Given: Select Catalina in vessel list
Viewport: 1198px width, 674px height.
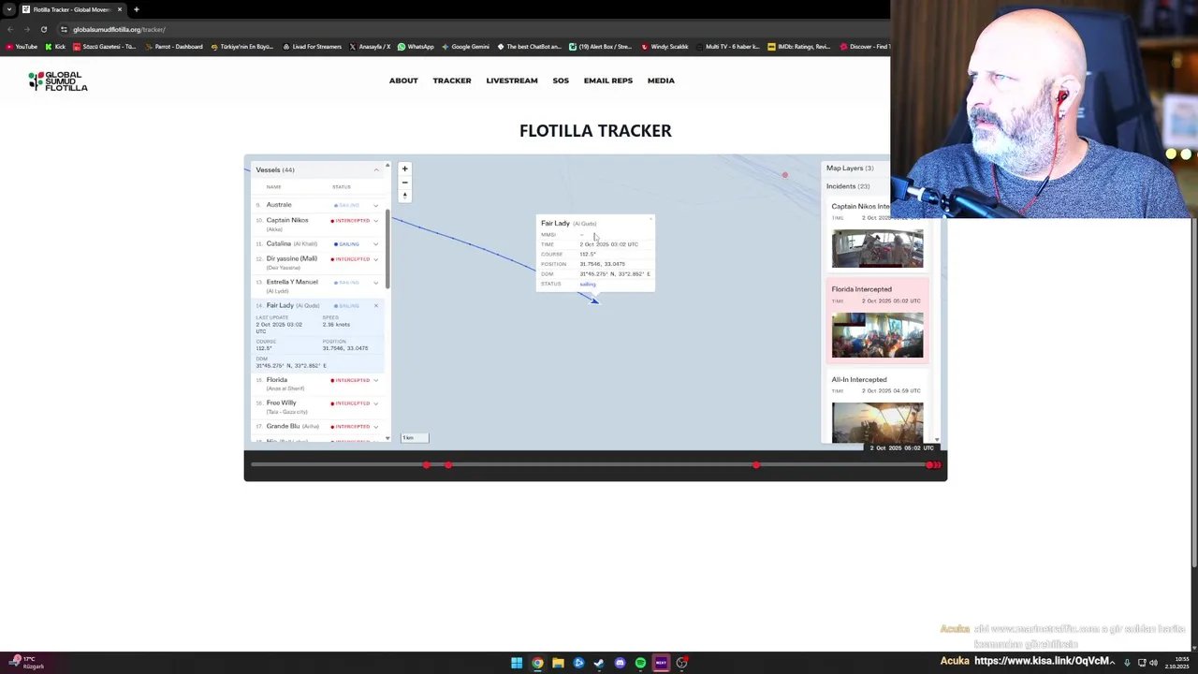Looking at the screenshot, I should [x=279, y=244].
